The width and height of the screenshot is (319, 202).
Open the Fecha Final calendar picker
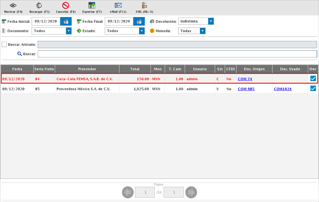pyautogui.click(x=139, y=21)
